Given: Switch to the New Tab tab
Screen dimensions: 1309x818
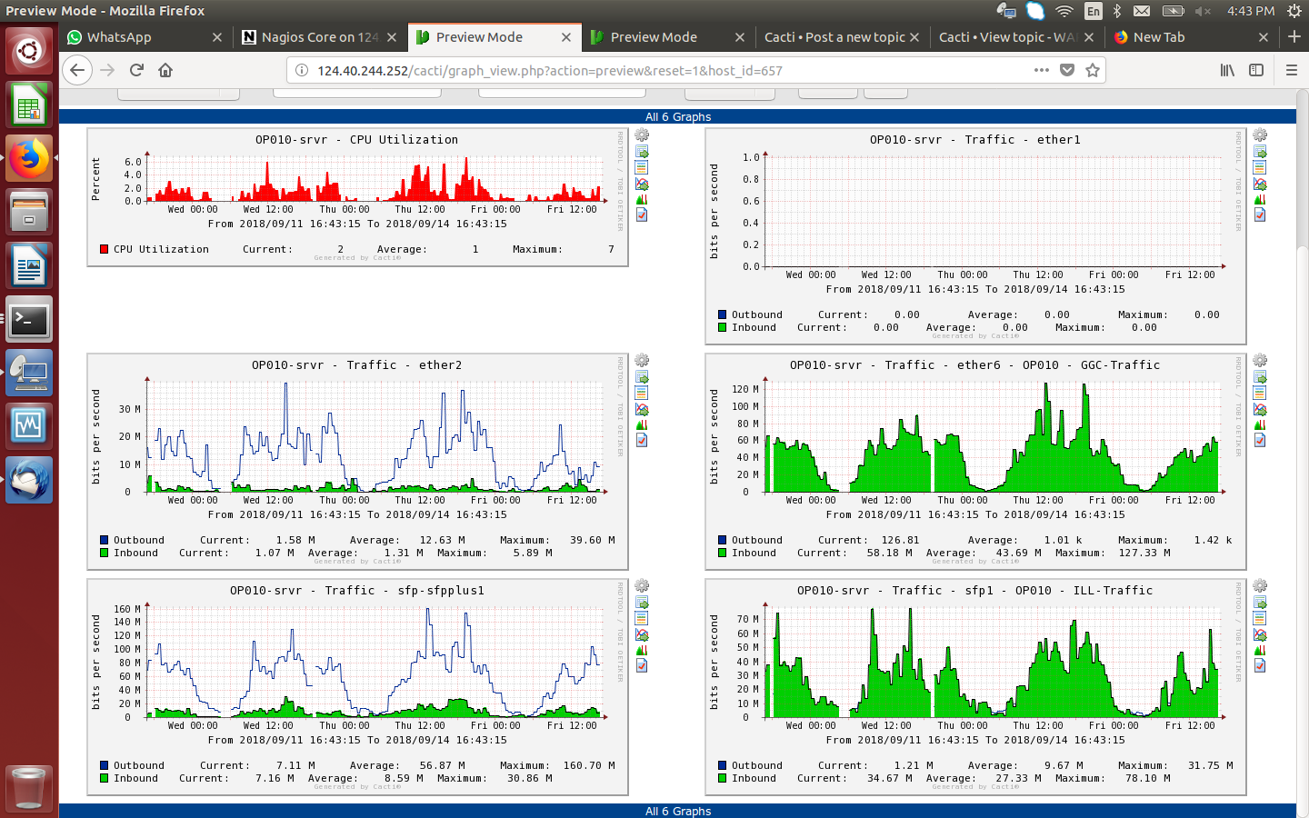Looking at the screenshot, I should click(1192, 37).
